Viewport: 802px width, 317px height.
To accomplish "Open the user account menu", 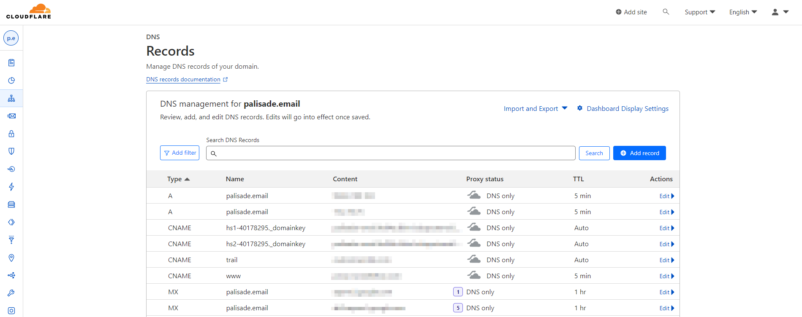I will tap(780, 12).
